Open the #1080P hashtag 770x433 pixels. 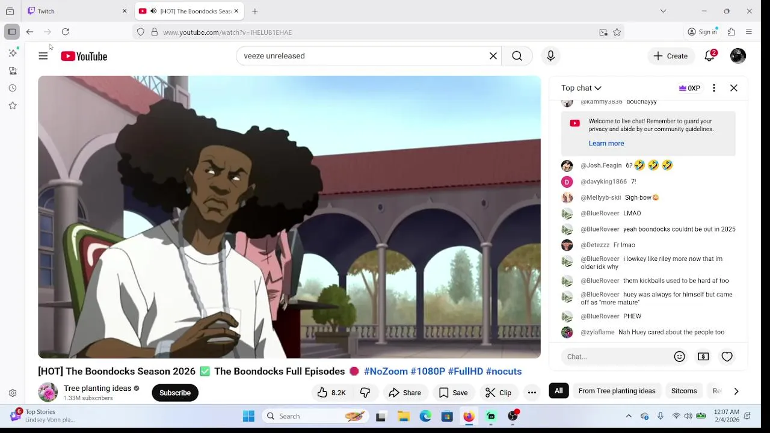coord(428,372)
